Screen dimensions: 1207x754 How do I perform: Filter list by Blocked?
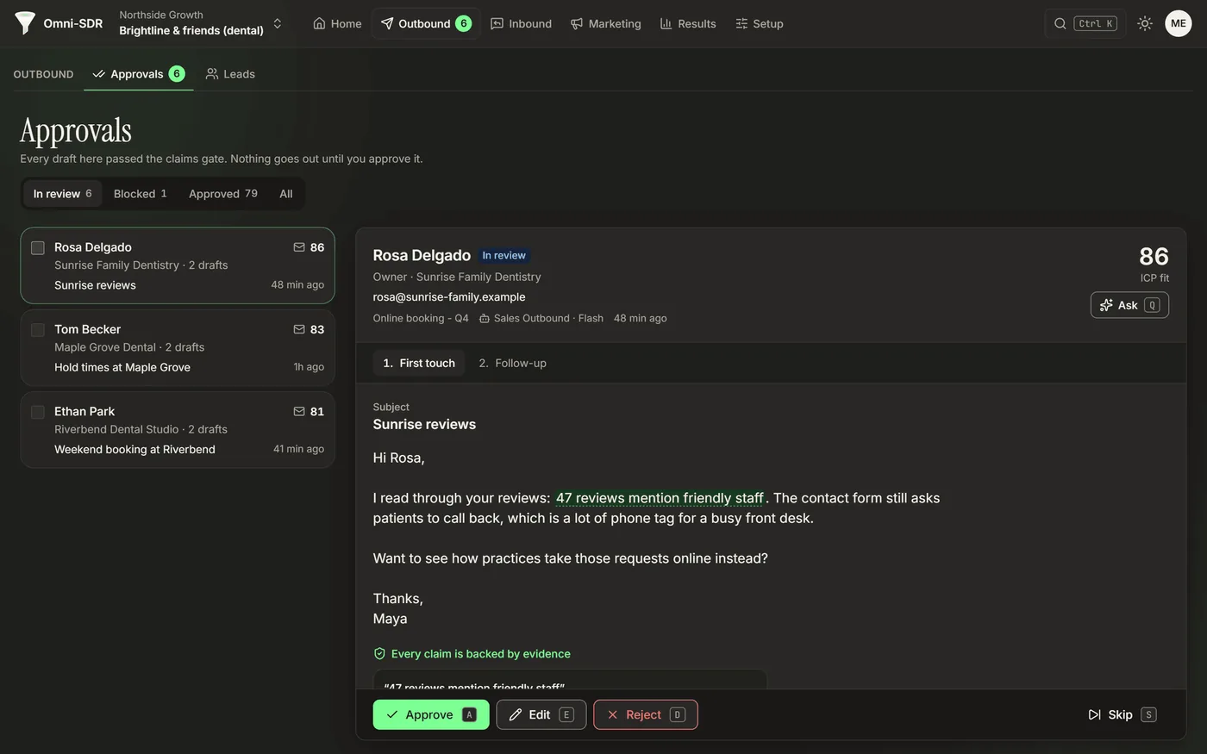pyautogui.click(x=141, y=194)
